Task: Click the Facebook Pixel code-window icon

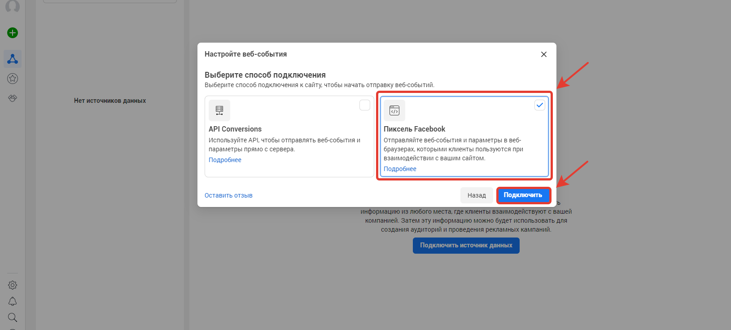Action: coord(394,110)
